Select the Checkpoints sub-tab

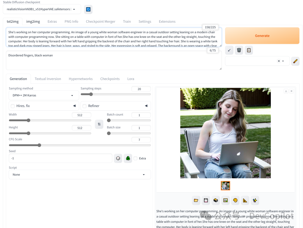tap(110, 79)
